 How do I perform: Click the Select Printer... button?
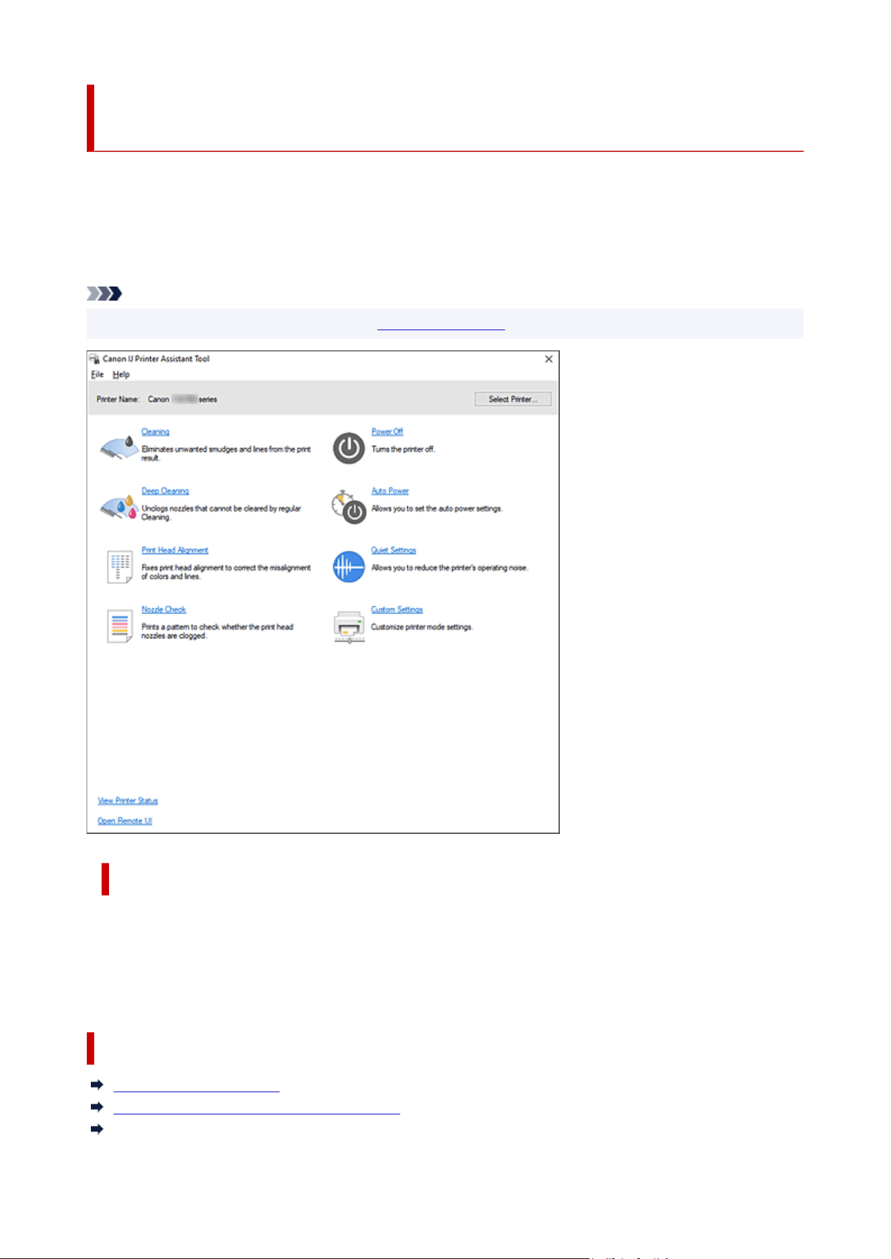point(513,399)
